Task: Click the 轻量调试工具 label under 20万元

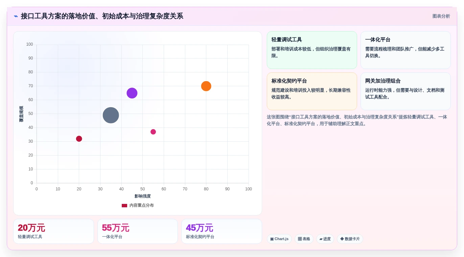Action: click(30, 237)
